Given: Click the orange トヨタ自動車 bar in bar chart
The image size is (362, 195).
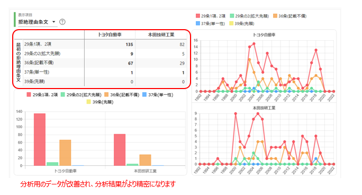Looking at the screenshot, I should pyautogui.click(x=65, y=153).
